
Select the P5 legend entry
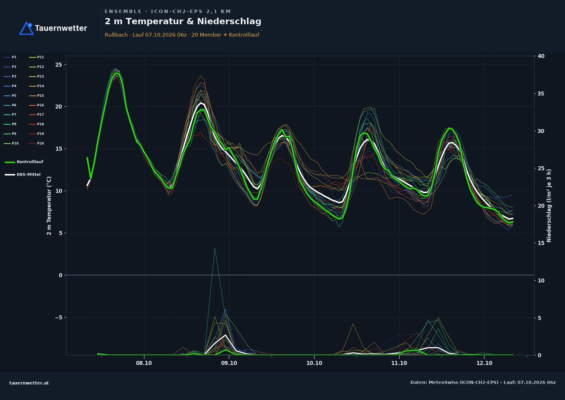point(10,96)
